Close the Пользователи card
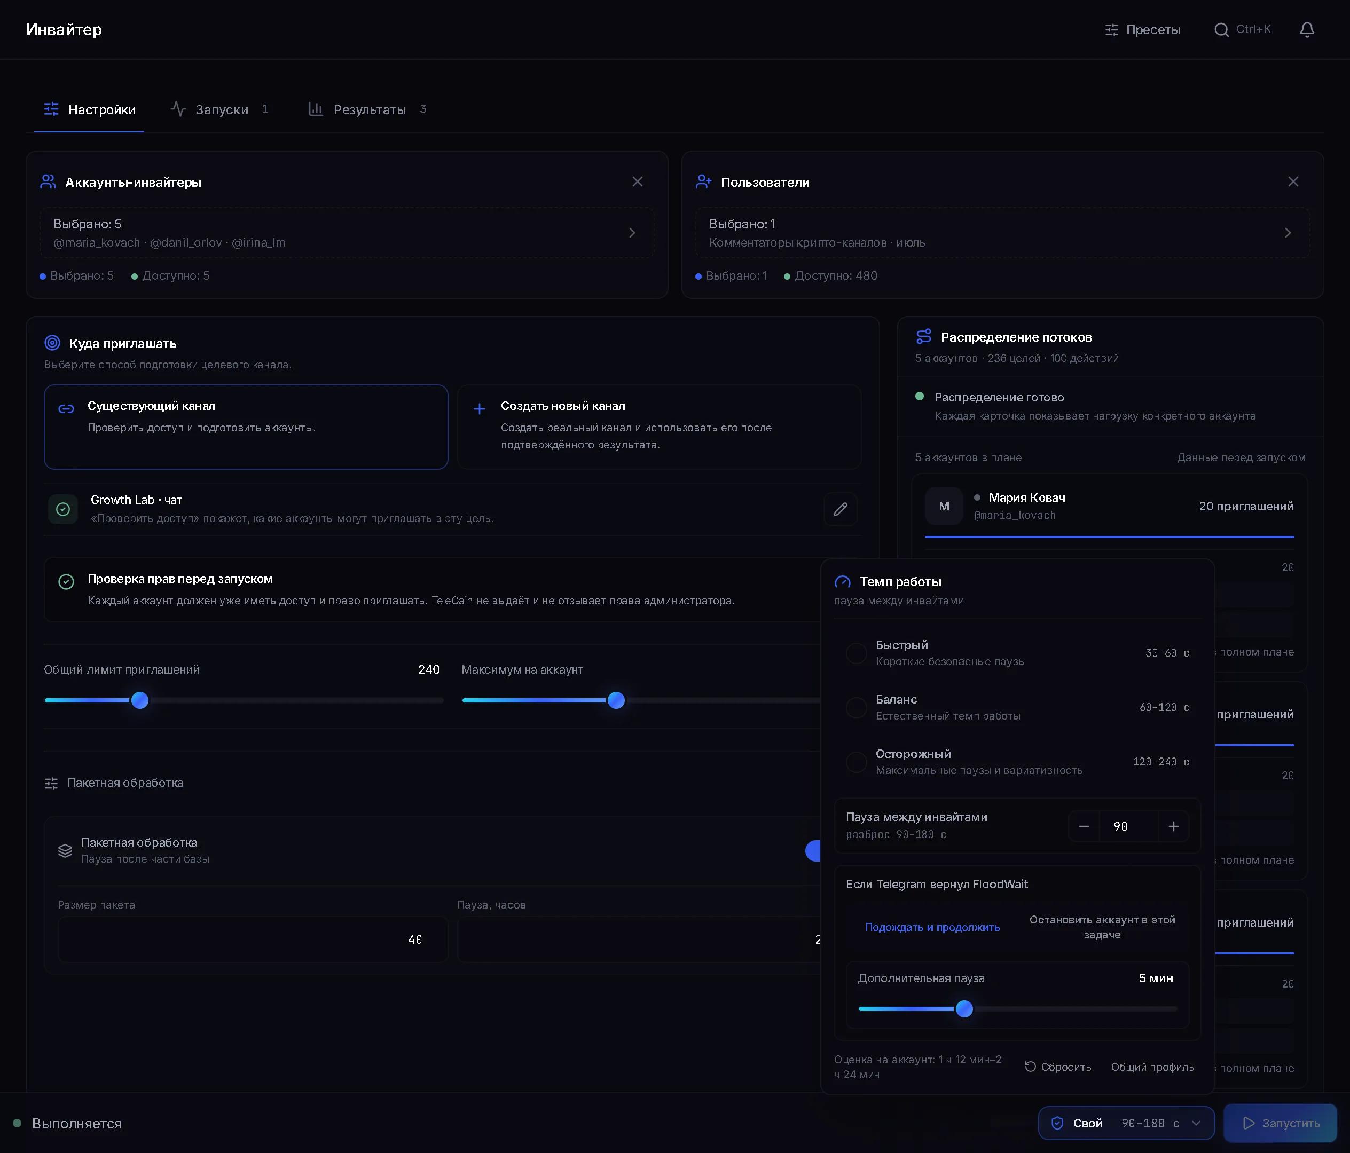 [1293, 181]
